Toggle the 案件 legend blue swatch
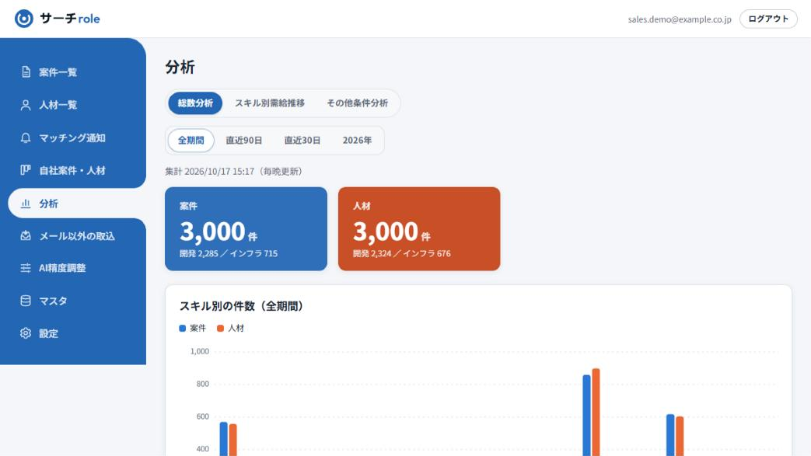This screenshot has height=456, width=811. 182,329
